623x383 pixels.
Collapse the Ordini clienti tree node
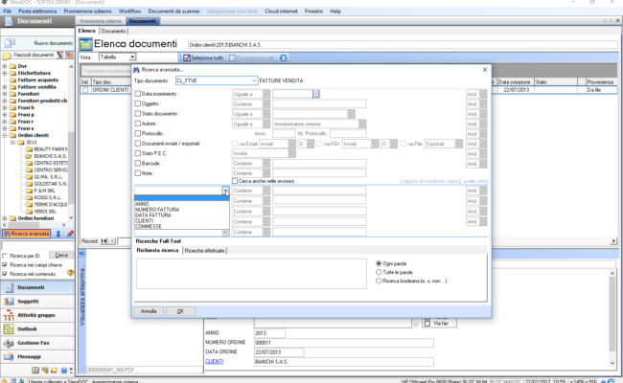(5, 135)
